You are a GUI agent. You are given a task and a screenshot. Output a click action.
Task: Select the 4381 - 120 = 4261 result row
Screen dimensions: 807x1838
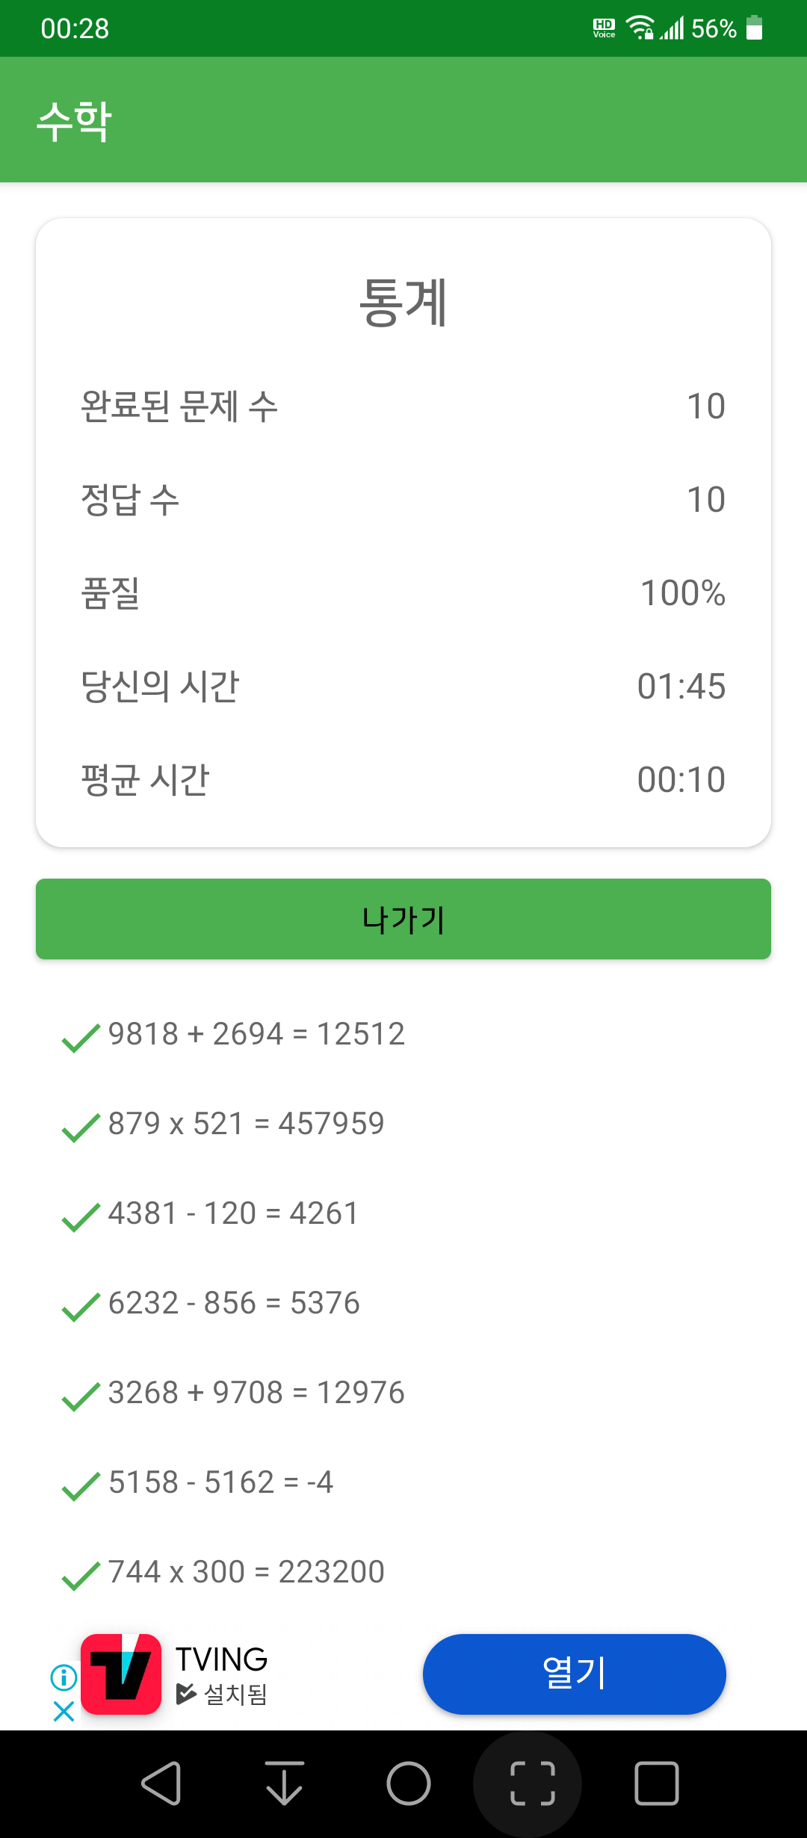(x=403, y=1213)
